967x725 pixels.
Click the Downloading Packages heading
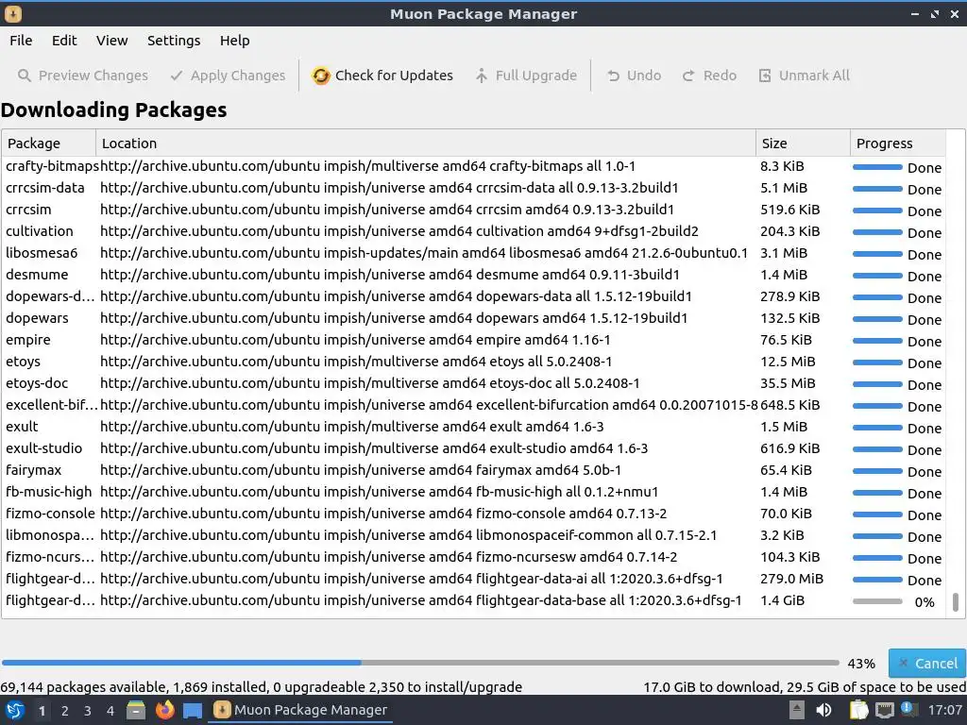(x=113, y=110)
